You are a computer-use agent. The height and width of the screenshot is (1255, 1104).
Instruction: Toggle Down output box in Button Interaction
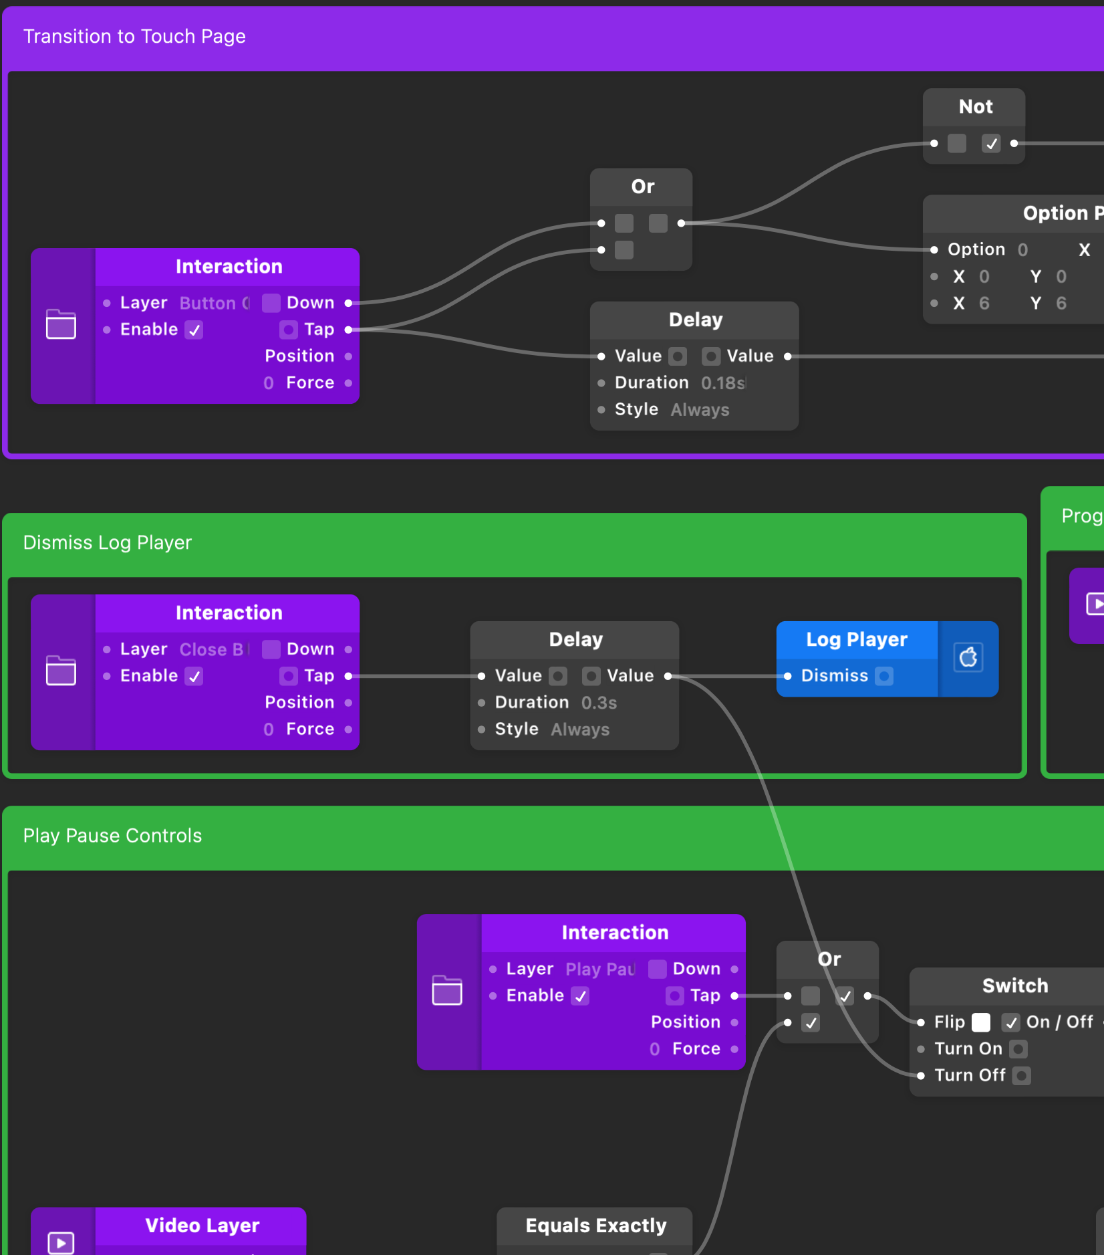coord(271,304)
